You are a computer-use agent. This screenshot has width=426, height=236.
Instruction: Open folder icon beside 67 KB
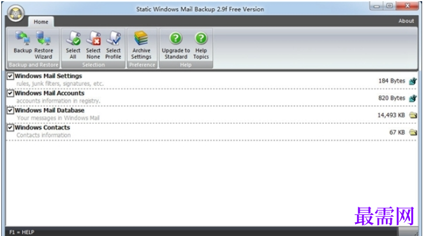[x=413, y=132]
